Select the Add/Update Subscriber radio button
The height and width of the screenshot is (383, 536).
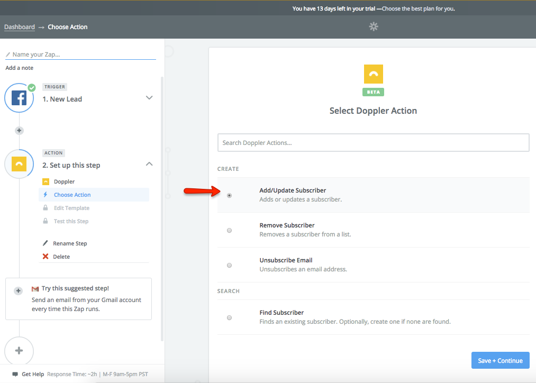click(229, 195)
